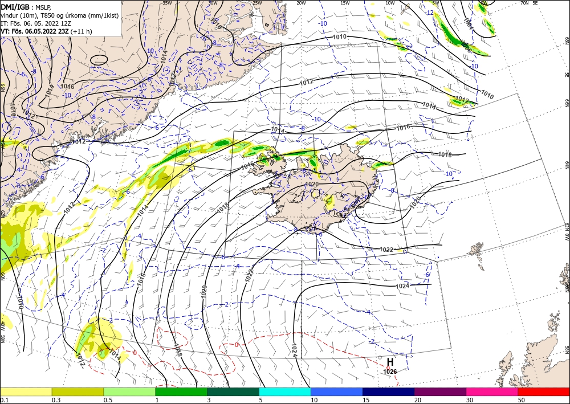The image size is (570, 404).
Task: Click the blue 10–15 legend swatch
Action: [337, 391]
